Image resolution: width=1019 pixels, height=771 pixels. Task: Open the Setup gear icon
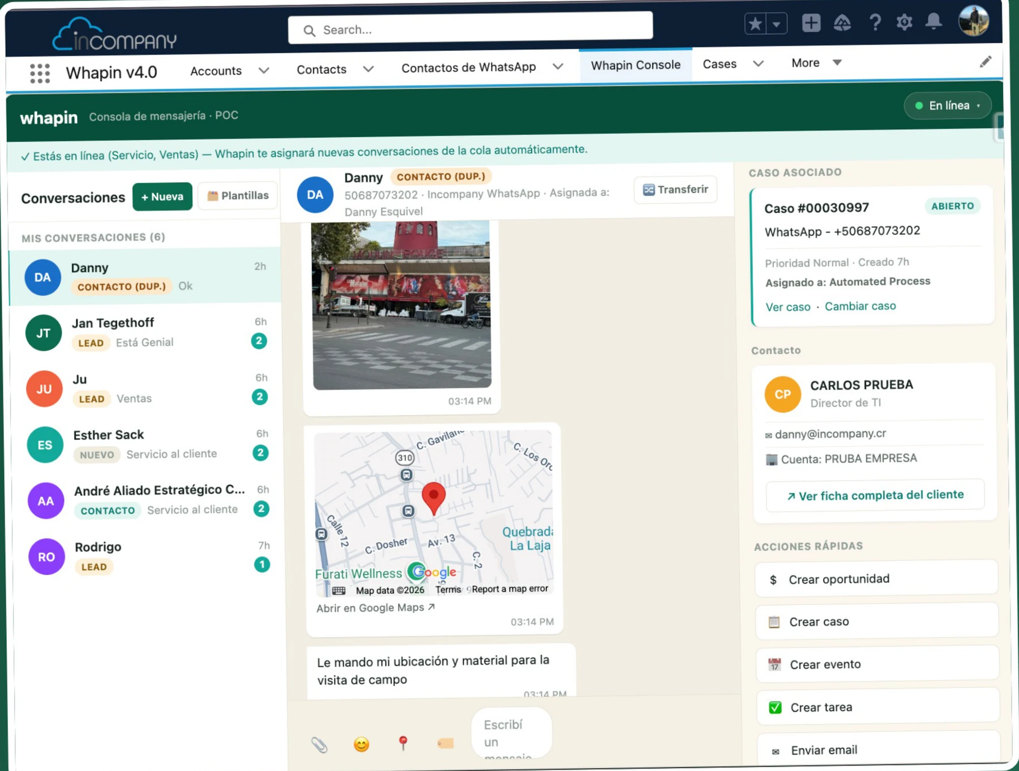click(904, 22)
